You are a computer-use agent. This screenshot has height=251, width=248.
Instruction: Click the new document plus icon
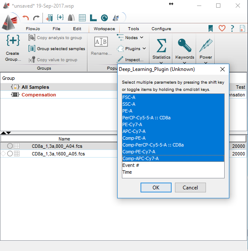click(242, 28)
